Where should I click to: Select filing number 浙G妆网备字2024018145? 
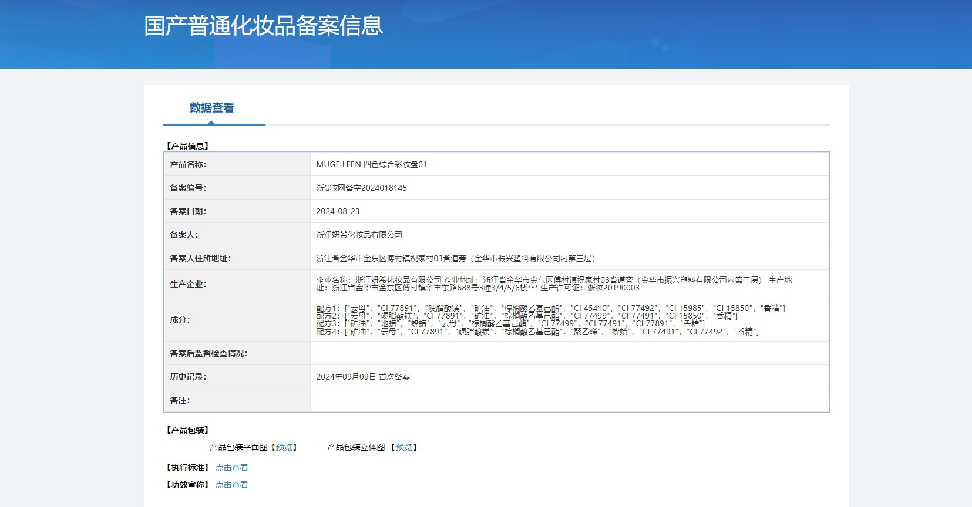pyautogui.click(x=361, y=188)
